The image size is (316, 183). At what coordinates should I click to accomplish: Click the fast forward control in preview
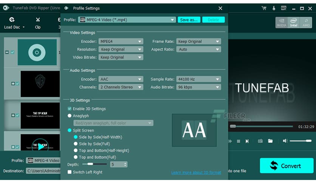pos(230,141)
